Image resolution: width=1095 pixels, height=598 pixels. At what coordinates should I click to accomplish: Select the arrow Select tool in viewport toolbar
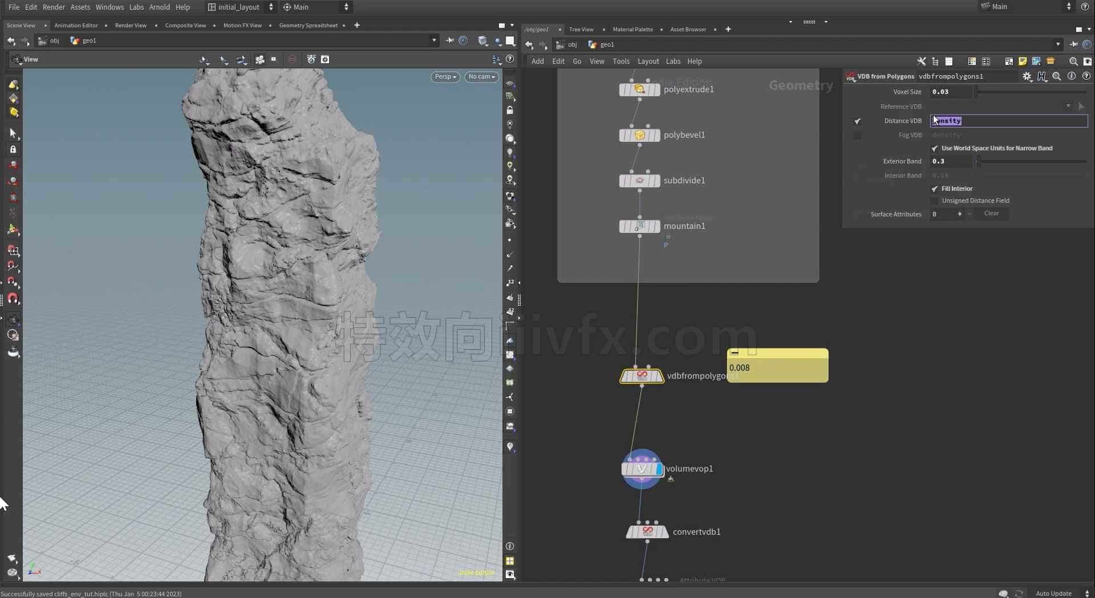pyautogui.click(x=13, y=133)
